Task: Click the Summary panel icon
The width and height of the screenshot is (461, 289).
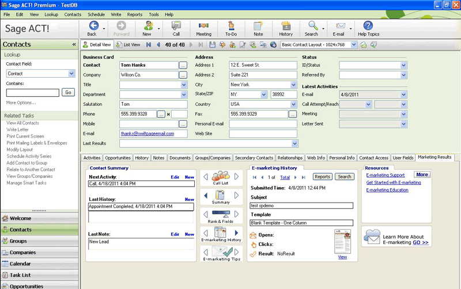Action: [x=220, y=195]
